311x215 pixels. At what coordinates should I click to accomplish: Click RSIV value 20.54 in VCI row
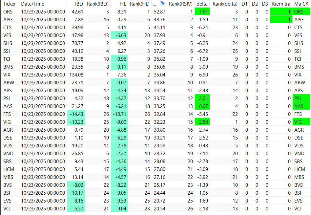coord(159,209)
